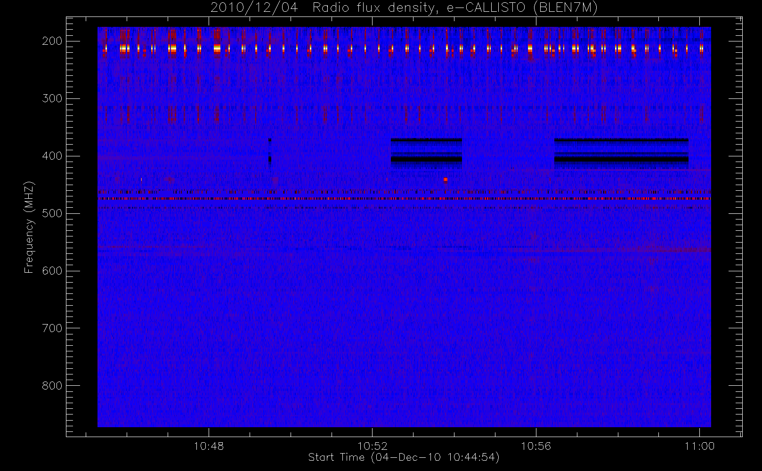Viewport: 762px width, 471px height.
Task: Click the 10:52 time tick label
Action: [x=373, y=446]
